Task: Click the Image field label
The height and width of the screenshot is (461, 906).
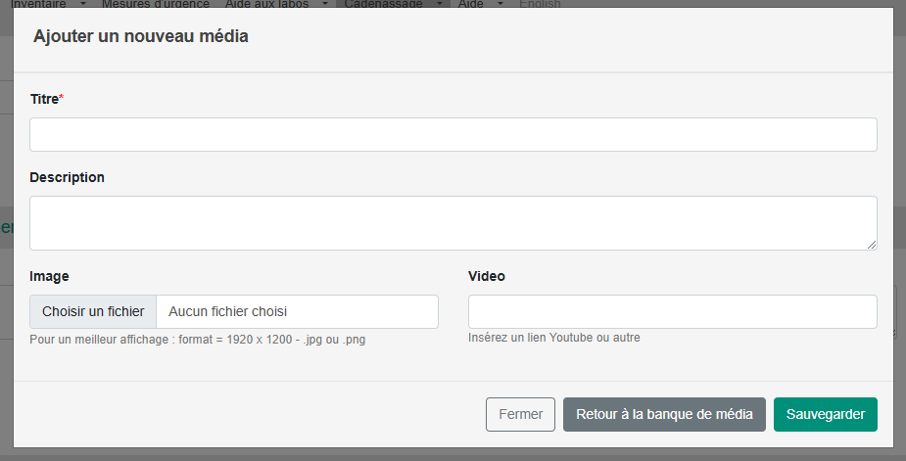Action: coord(49,276)
